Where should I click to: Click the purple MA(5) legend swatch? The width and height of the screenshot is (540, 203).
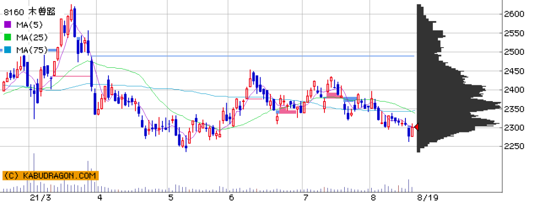[x=8, y=24]
